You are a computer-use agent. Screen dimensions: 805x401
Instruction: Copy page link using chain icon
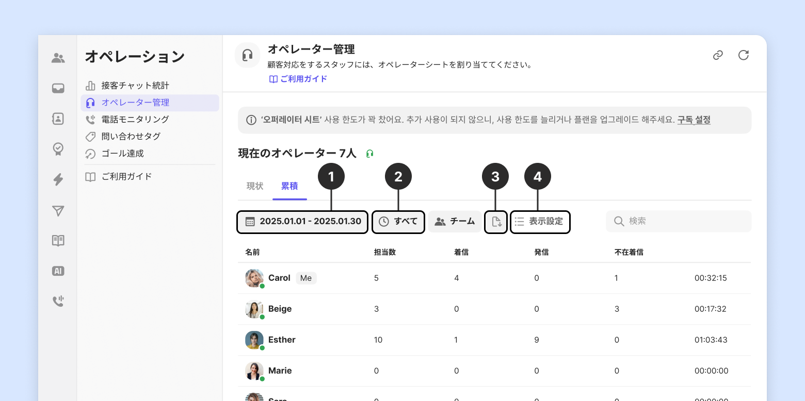718,55
